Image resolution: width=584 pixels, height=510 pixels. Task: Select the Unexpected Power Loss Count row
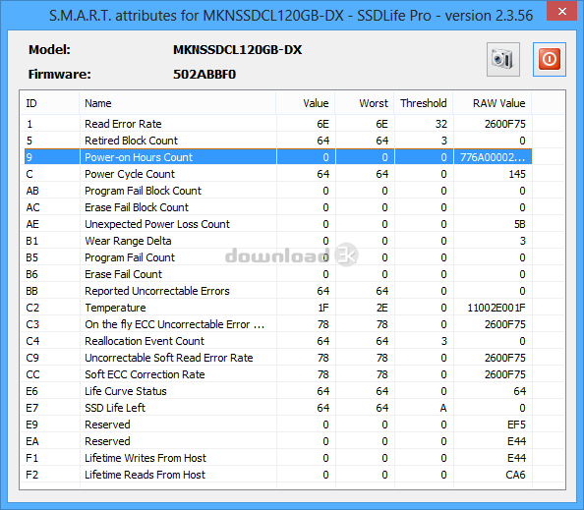coord(278,224)
